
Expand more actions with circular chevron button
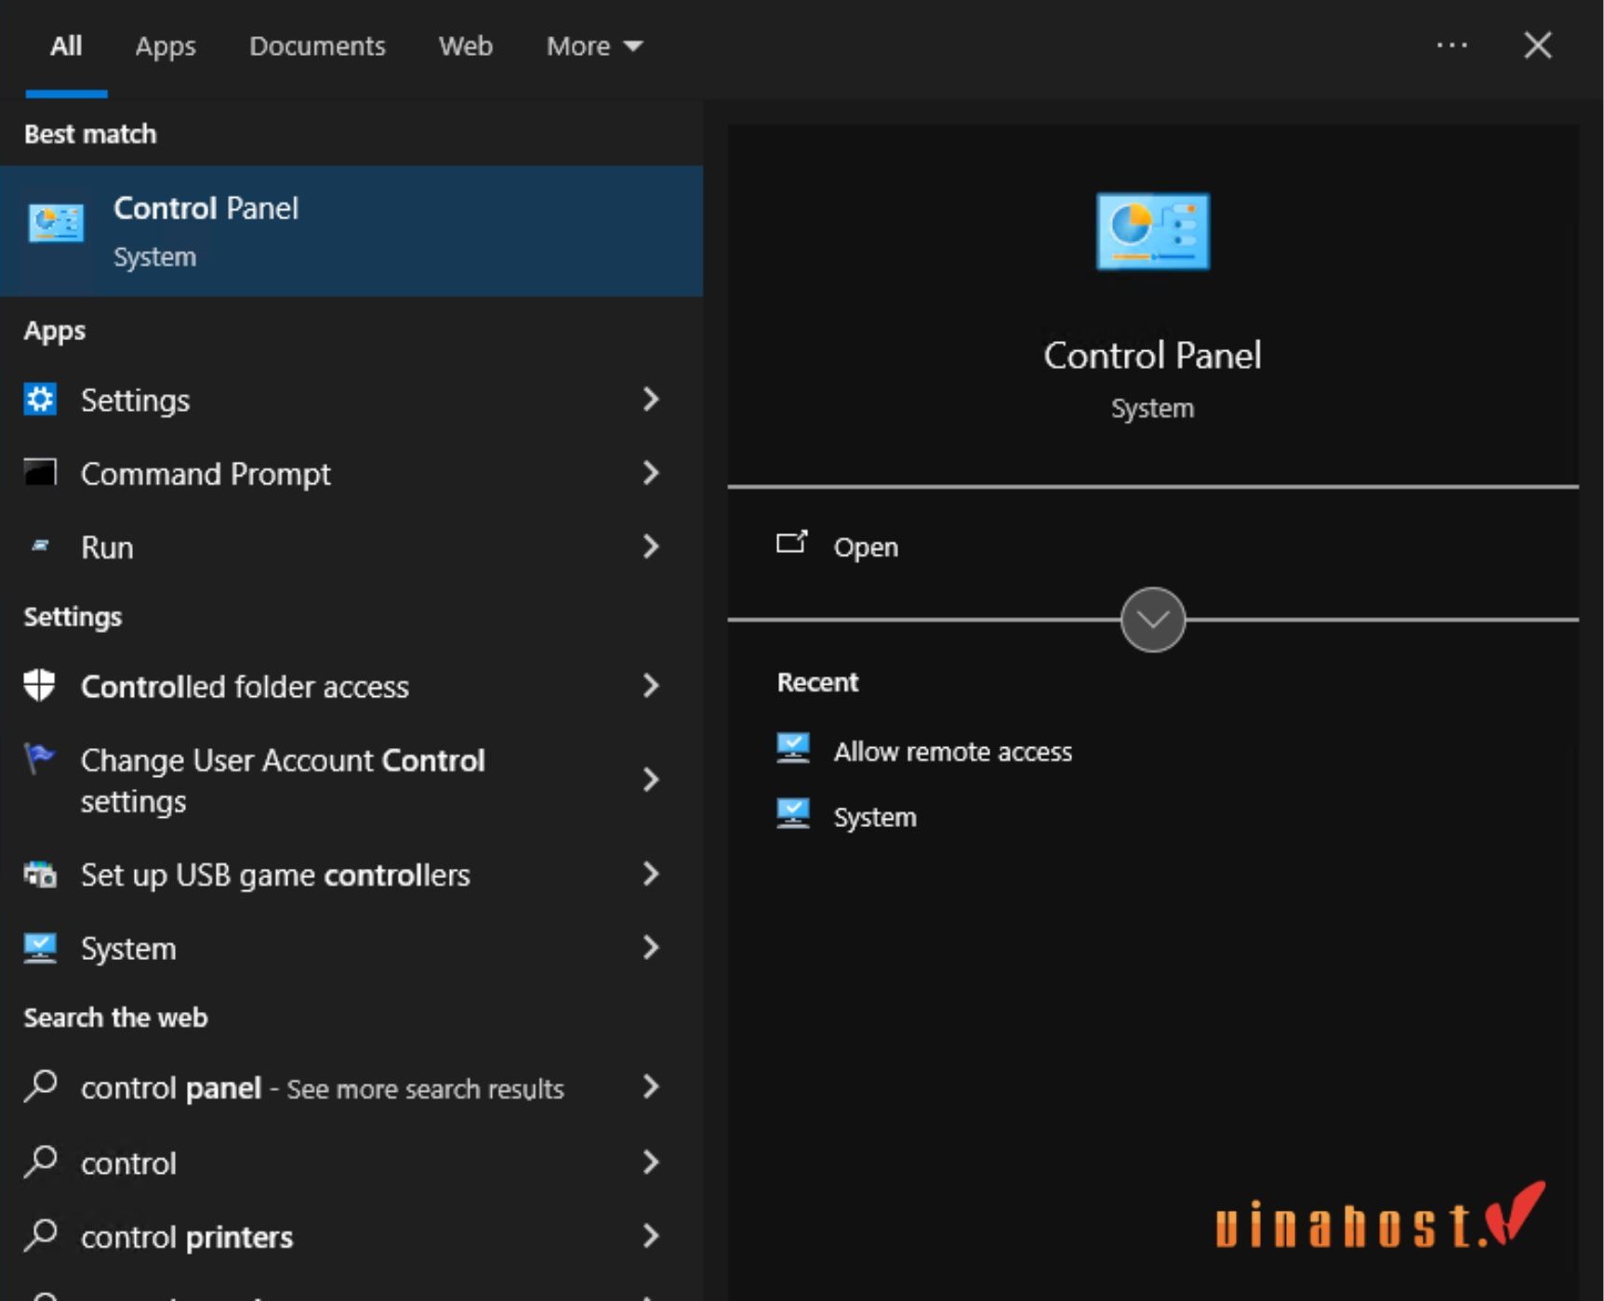pyautogui.click(x=1153, y=620)
